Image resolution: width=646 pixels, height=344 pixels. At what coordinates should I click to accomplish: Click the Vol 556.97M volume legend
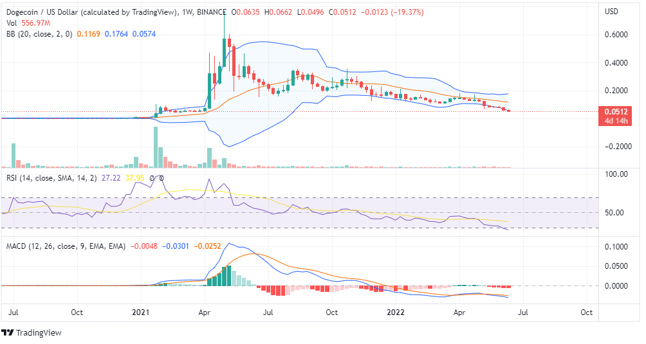coord(28,23)
